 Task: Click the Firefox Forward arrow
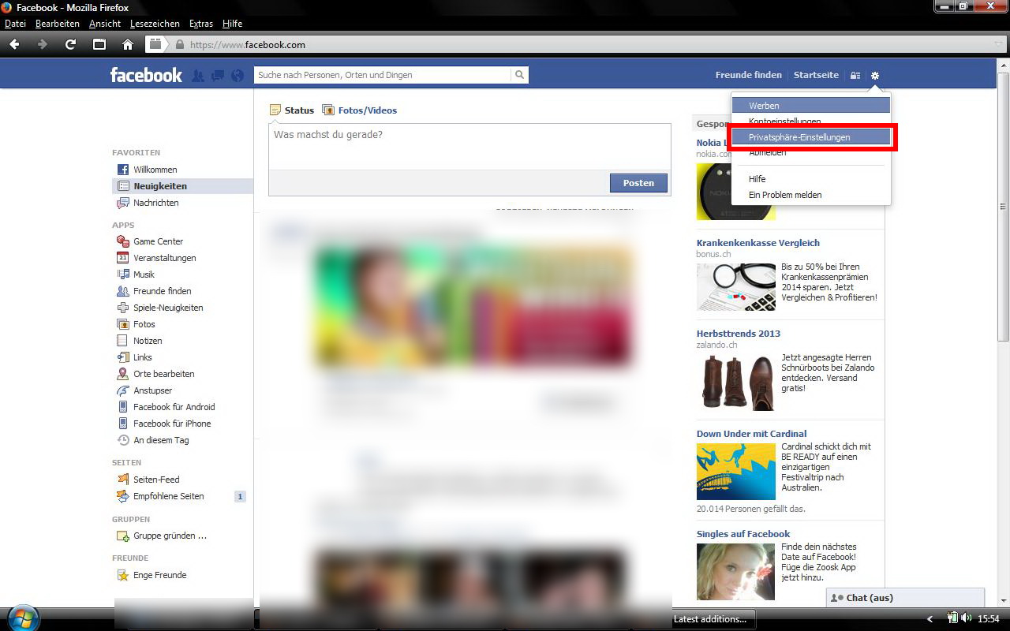pyautogui.click(x=43, y=44)
